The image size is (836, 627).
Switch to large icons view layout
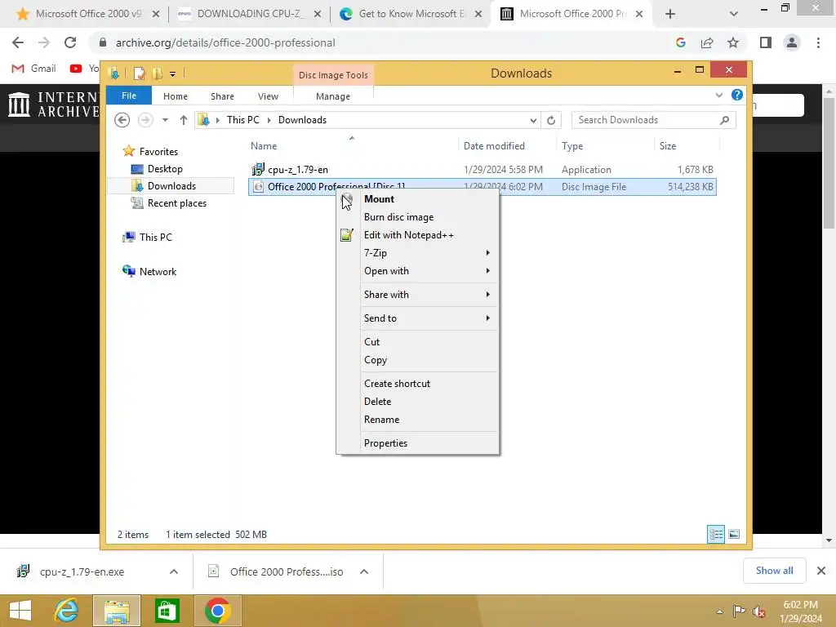(734, 534)
